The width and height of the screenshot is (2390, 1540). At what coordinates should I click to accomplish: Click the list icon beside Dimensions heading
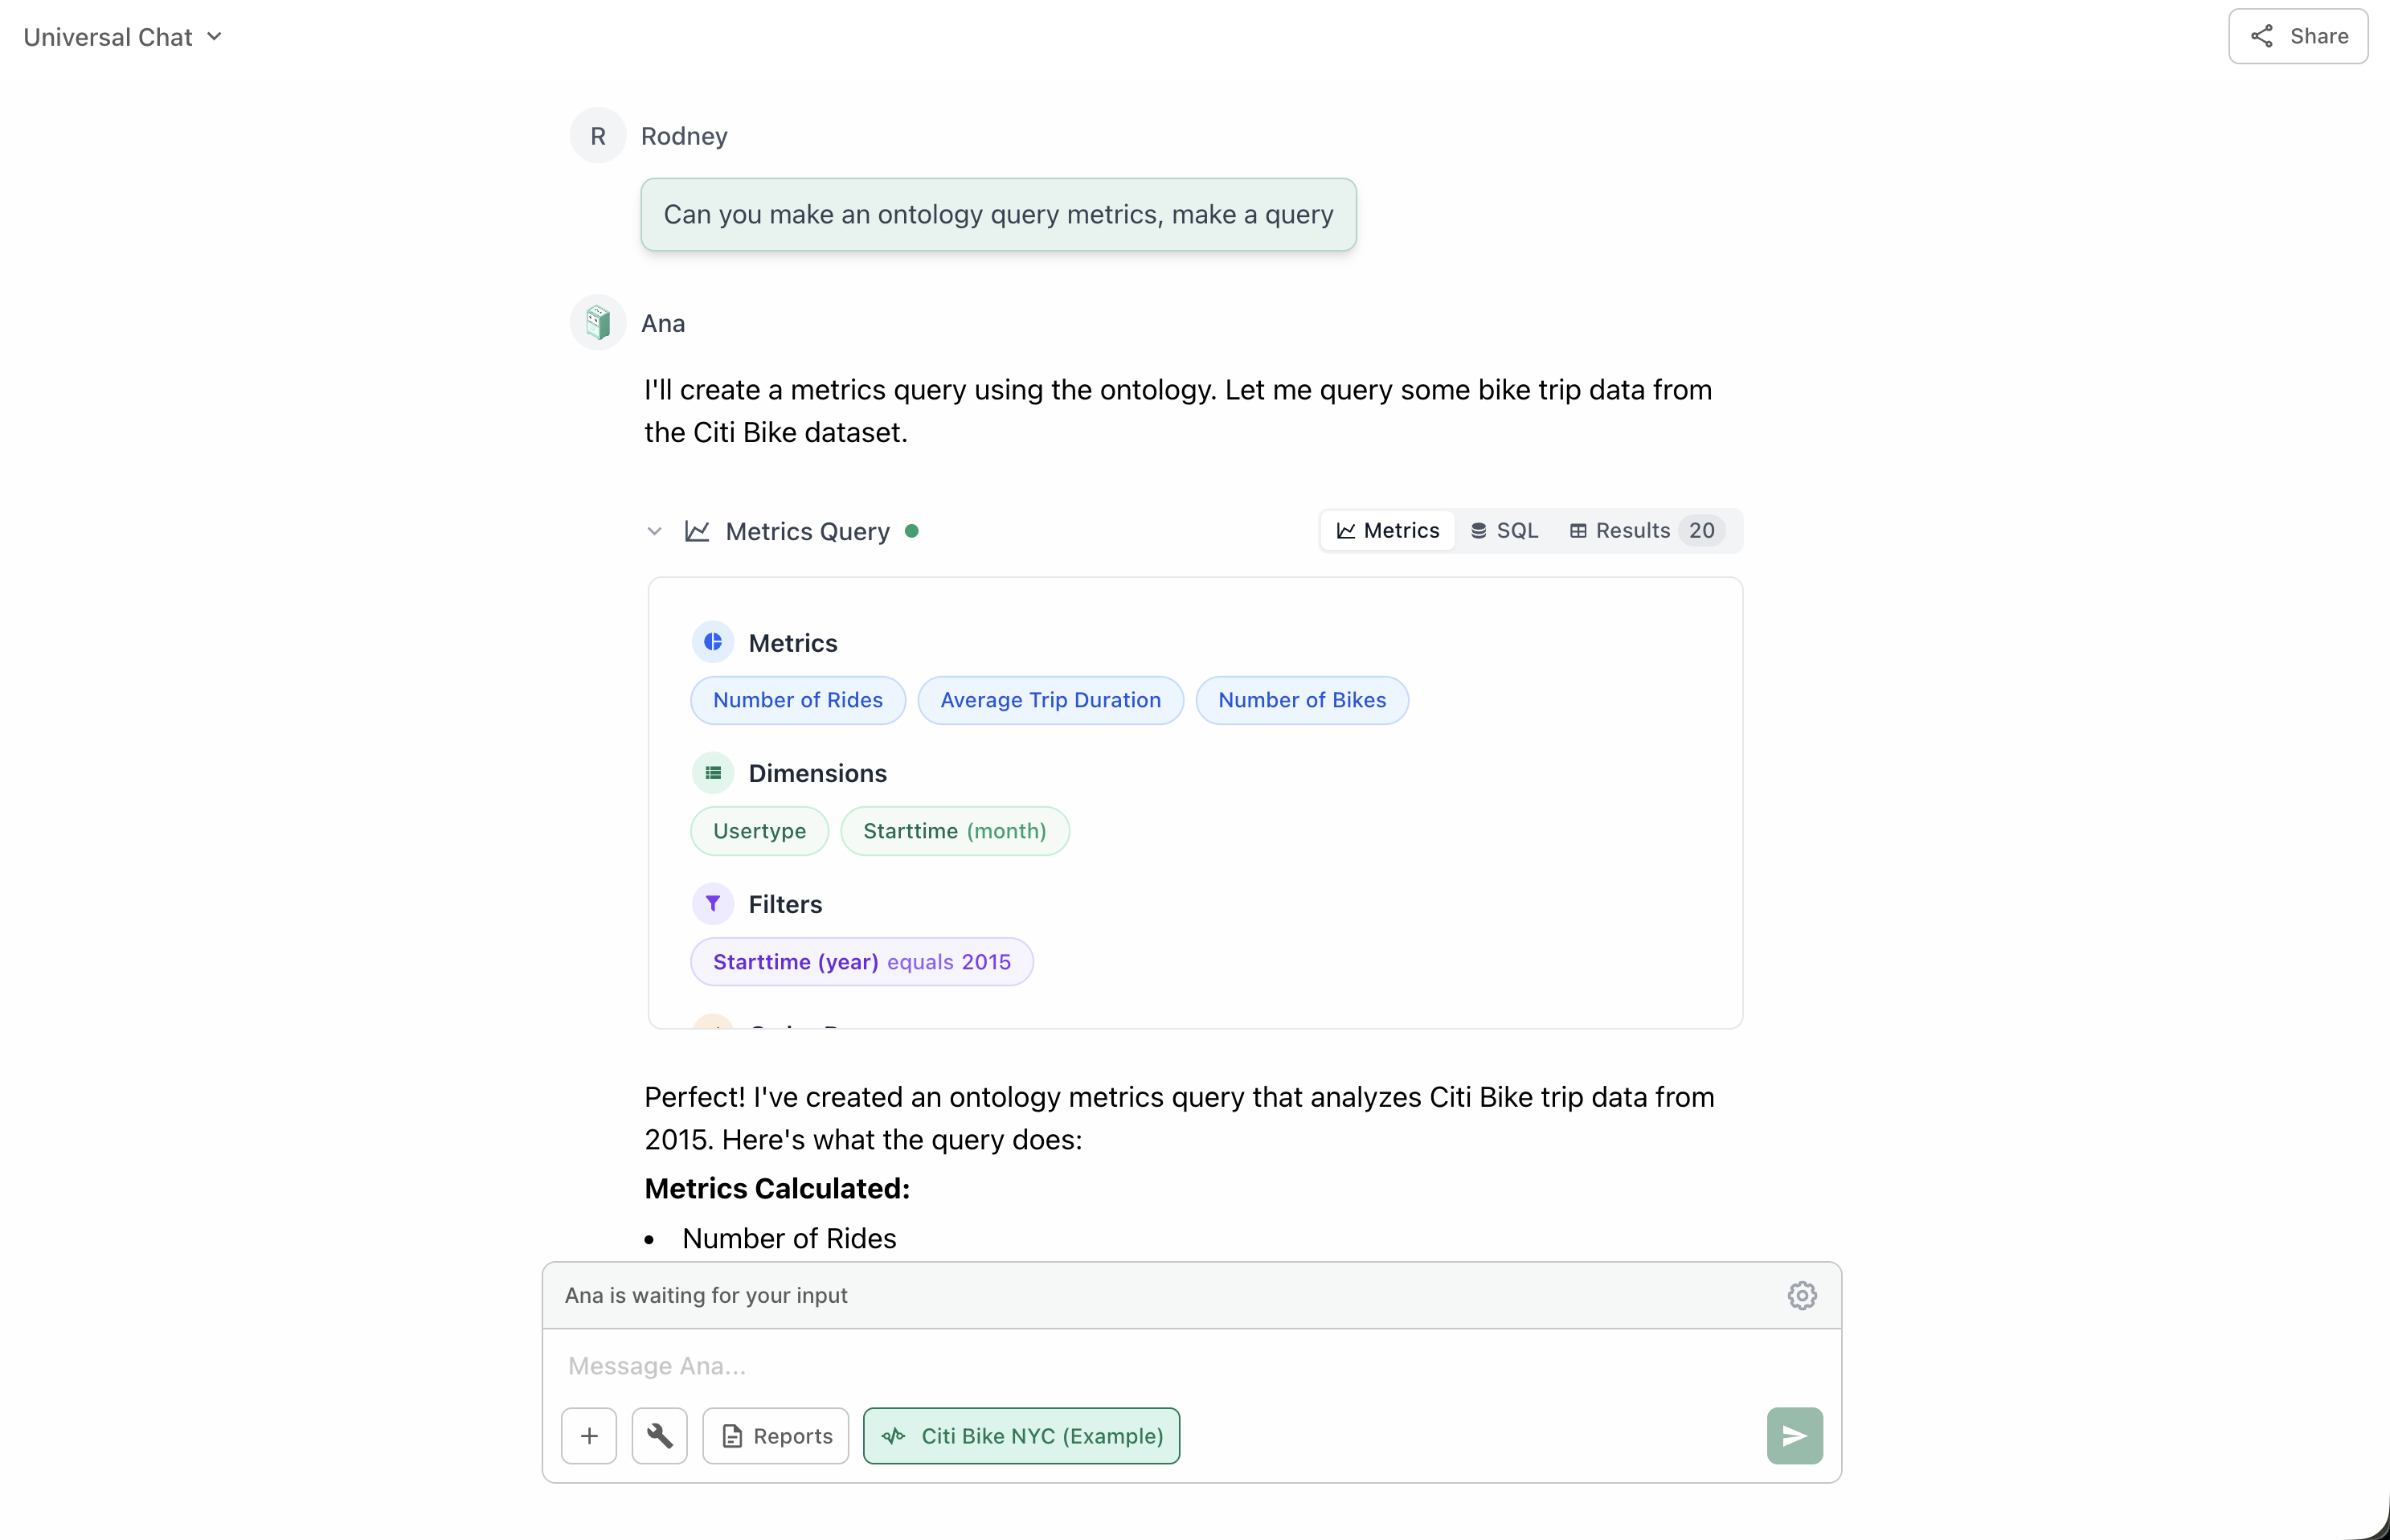pos(713,772)
